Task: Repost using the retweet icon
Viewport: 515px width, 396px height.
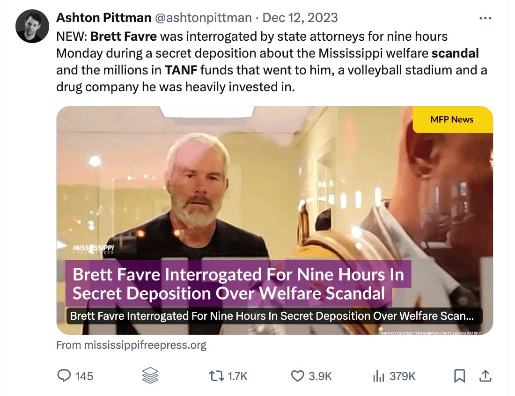Action: tap(217, 376)
